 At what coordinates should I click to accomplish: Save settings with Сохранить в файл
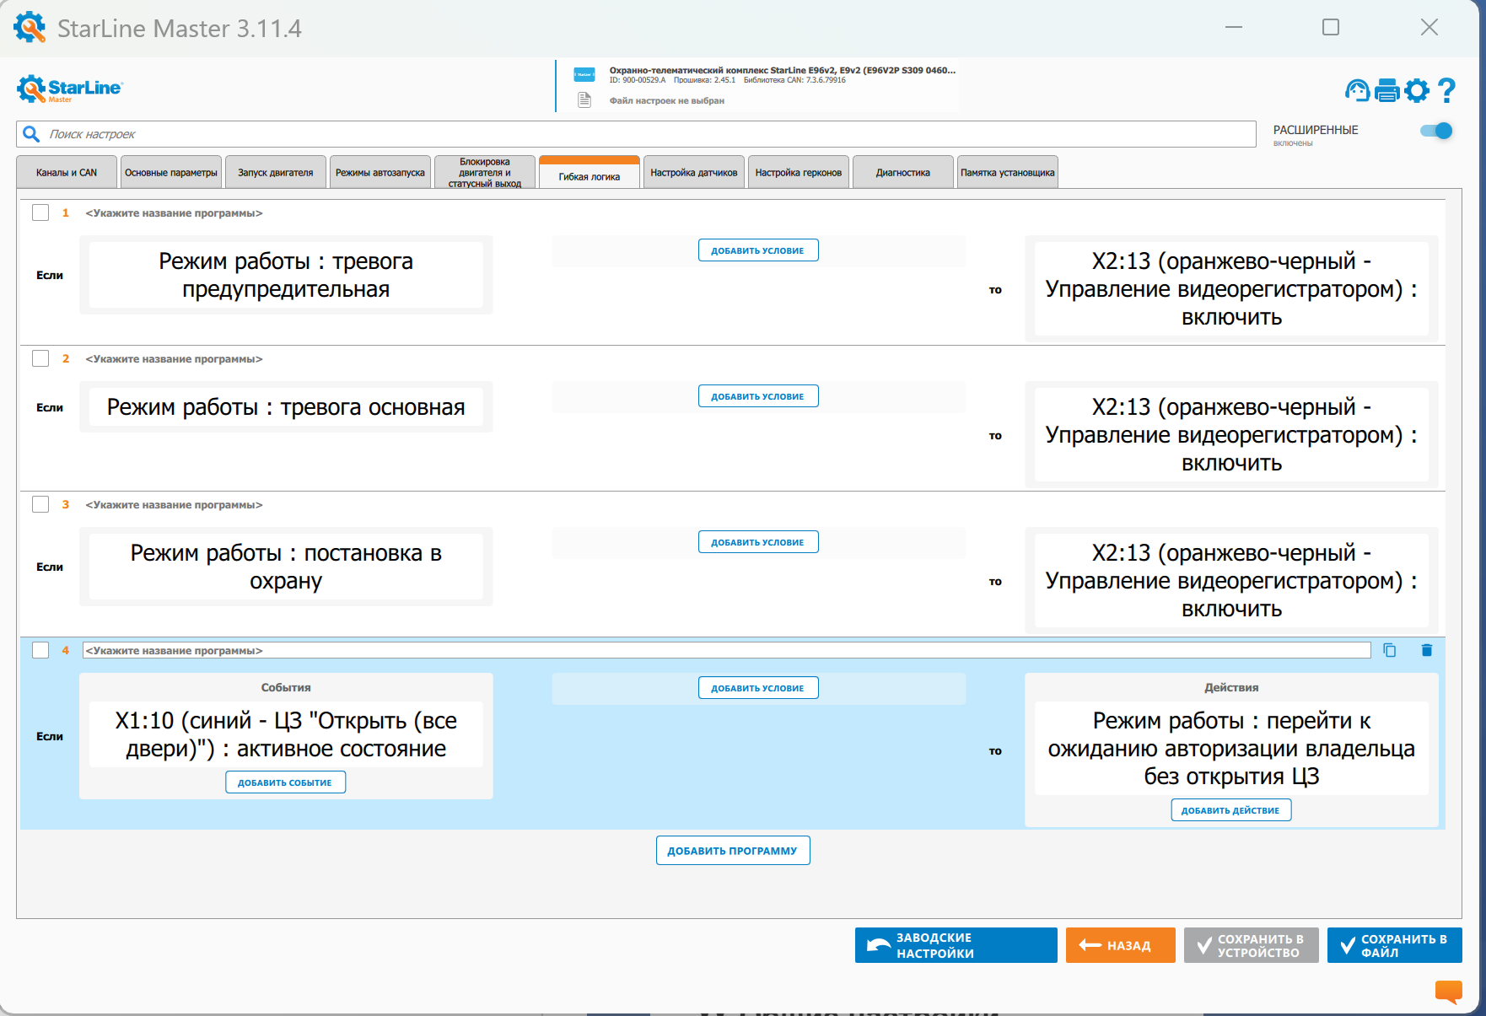pos(1395,945)
